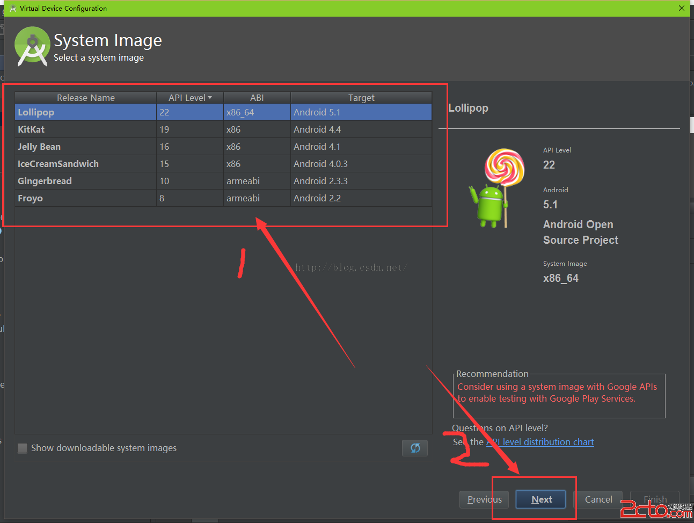Image resolution: width=694 pixels, height=523 pixels.
Task: Sort table by ABI column header
Action: coord(257,98)
